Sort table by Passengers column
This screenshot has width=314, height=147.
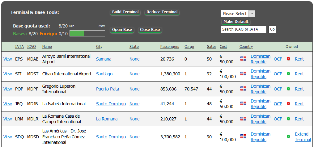pos(169,47)
